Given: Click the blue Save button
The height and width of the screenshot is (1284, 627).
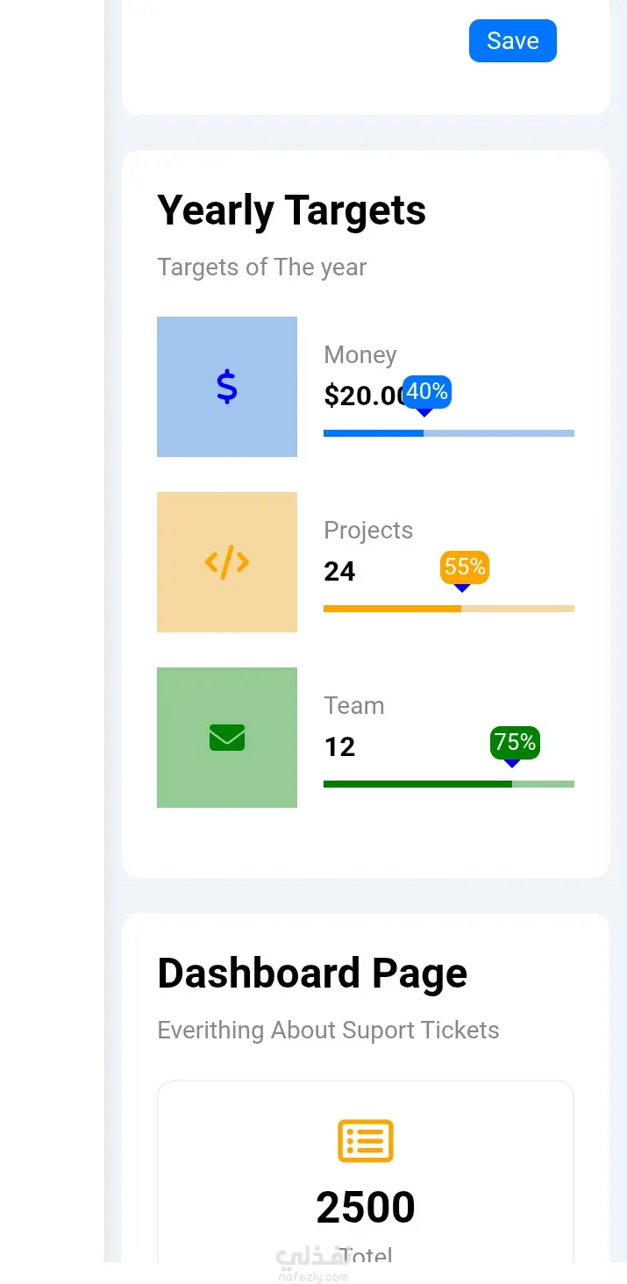Looking at the screenshot, I should [513, 41].
